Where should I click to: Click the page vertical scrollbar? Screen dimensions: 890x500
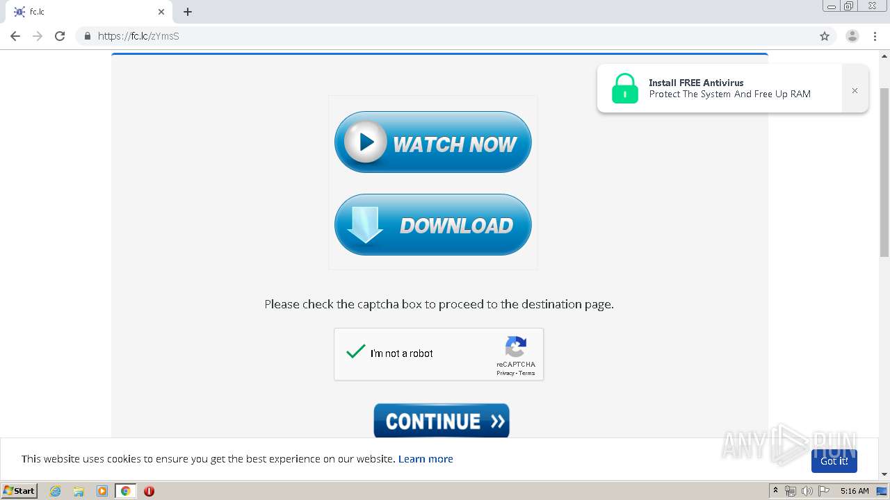point(884,174)
